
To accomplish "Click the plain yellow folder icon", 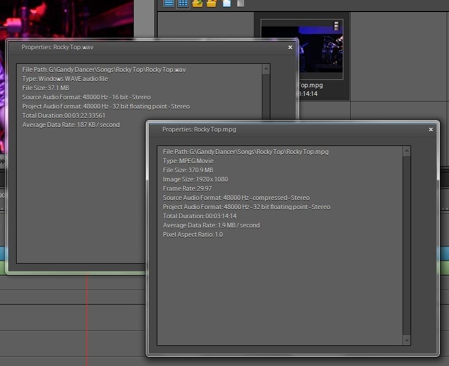I will click(211, 3).
